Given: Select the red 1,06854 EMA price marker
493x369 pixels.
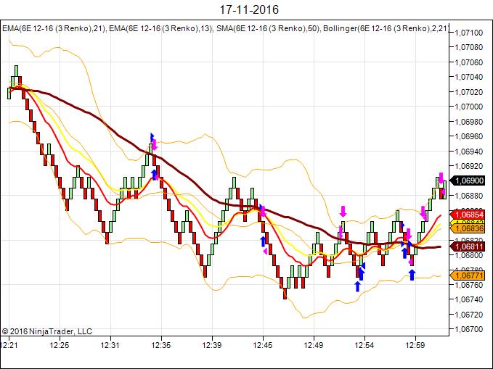Looking at the screenshot, I should point(468,215).
